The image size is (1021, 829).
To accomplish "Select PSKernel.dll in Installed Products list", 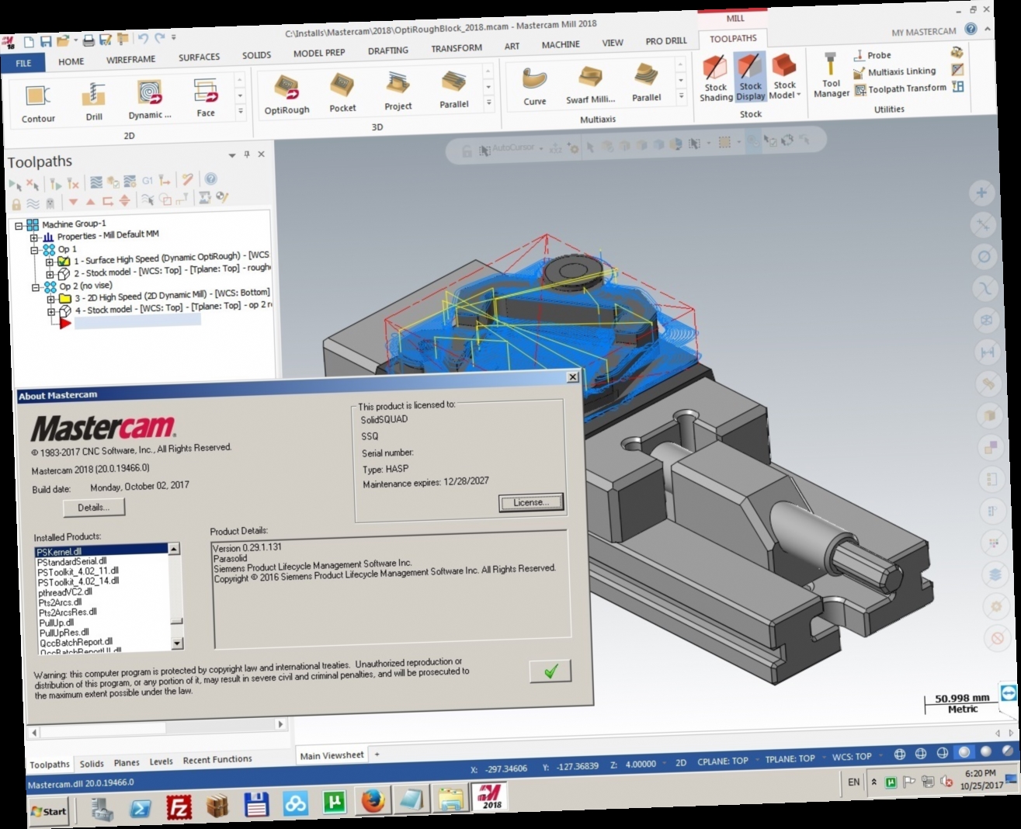I will coord(102,551).
